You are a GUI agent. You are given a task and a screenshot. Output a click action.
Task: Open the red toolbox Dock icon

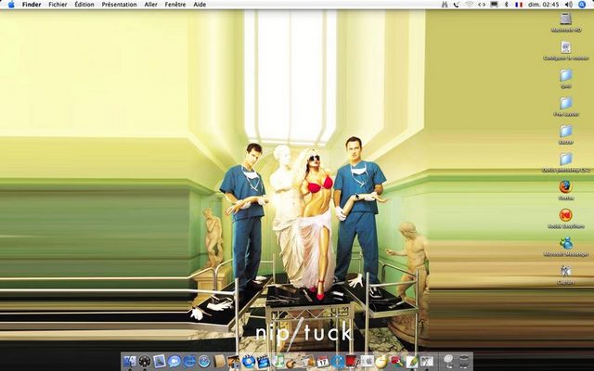(396, 361)
